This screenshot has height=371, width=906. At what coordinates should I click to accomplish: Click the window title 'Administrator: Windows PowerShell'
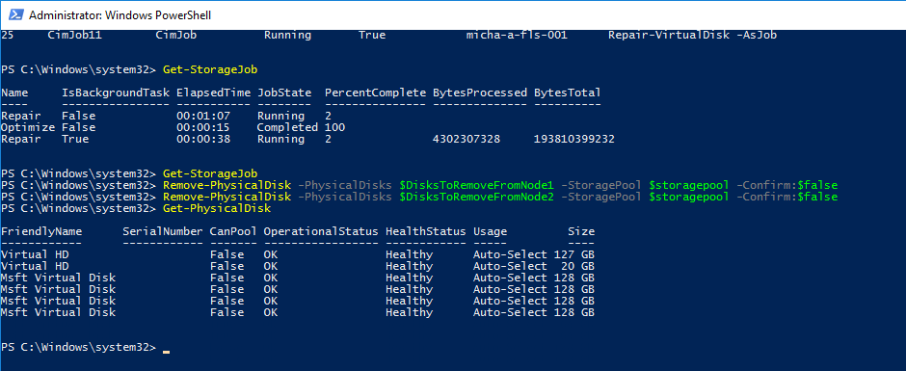[x=120, y=15]
